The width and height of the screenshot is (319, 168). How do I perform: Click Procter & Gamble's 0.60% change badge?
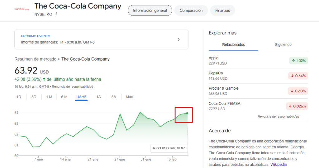click(x=298, y=91)
